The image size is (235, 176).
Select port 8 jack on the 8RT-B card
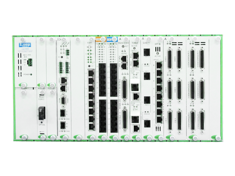pyautogui.click(x=158, y=65)
